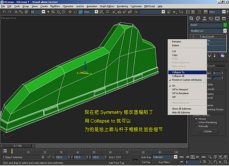The width and height of the screenshot is (229, 166).
Task: Toggle the TurboSmooth lightbulb in the stack
Action: [x=193, y=37]
